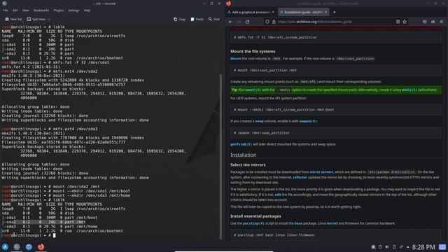Click the first system tray icon
The width and height of the screenshot is (448, 252).
tap(373, 247)
